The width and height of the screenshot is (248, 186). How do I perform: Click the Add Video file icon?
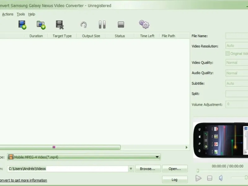(22, 25)
